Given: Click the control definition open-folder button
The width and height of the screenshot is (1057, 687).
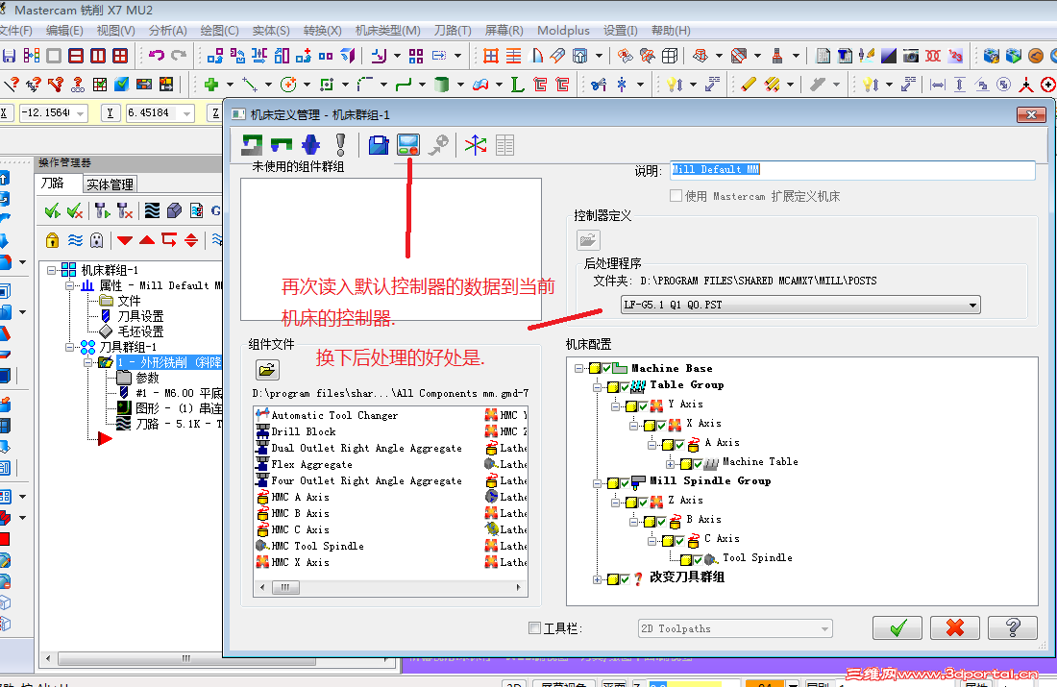Looking at the screenshot, I should pyautogui.click(x=588, y=240).
